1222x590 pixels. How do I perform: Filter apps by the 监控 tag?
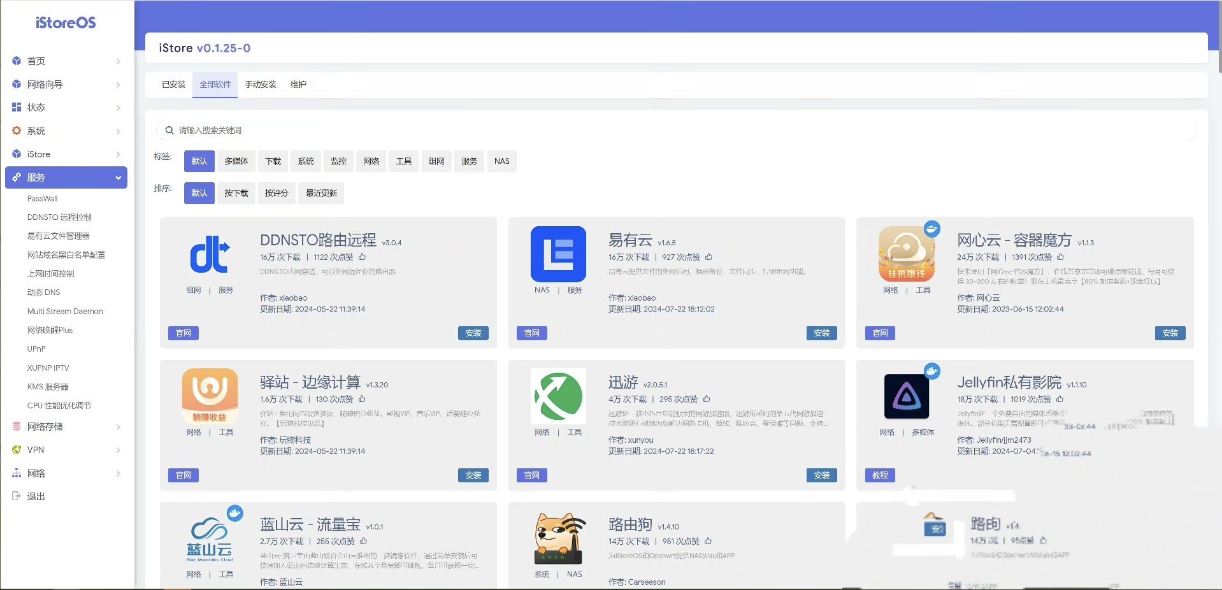339,161
